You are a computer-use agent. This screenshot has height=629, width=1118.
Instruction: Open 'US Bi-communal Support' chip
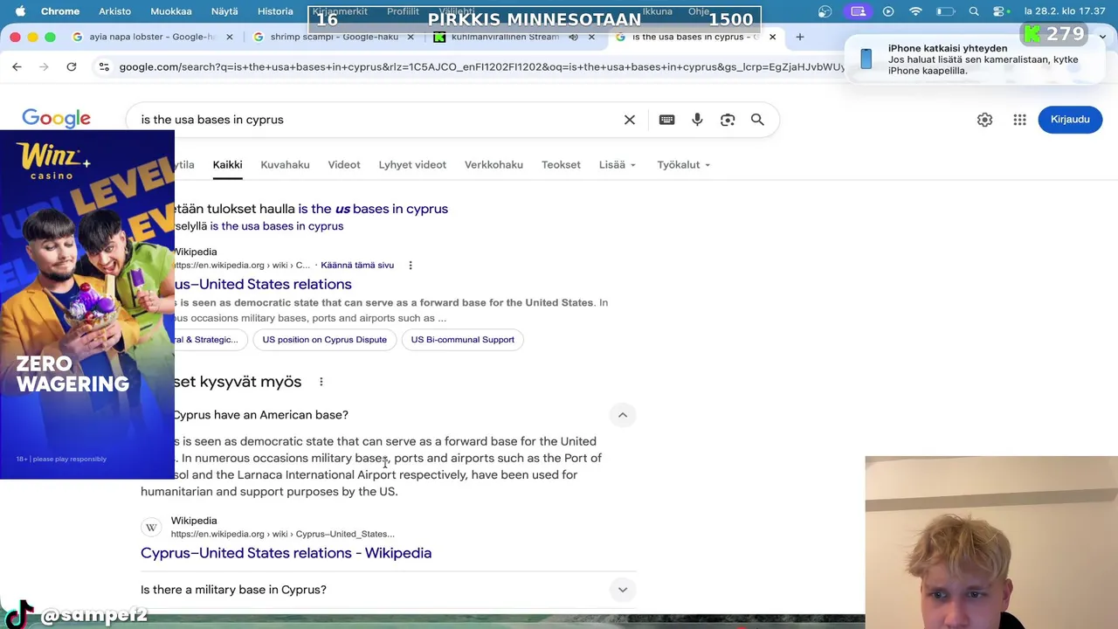(x=463, y=340)
